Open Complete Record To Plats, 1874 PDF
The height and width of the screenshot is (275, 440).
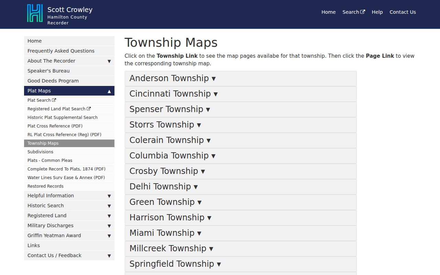pyautogui.click(x=69, y=169)
